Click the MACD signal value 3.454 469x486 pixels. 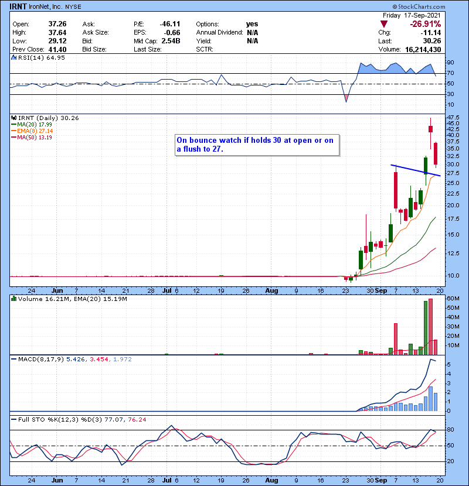tap(99, 360)
